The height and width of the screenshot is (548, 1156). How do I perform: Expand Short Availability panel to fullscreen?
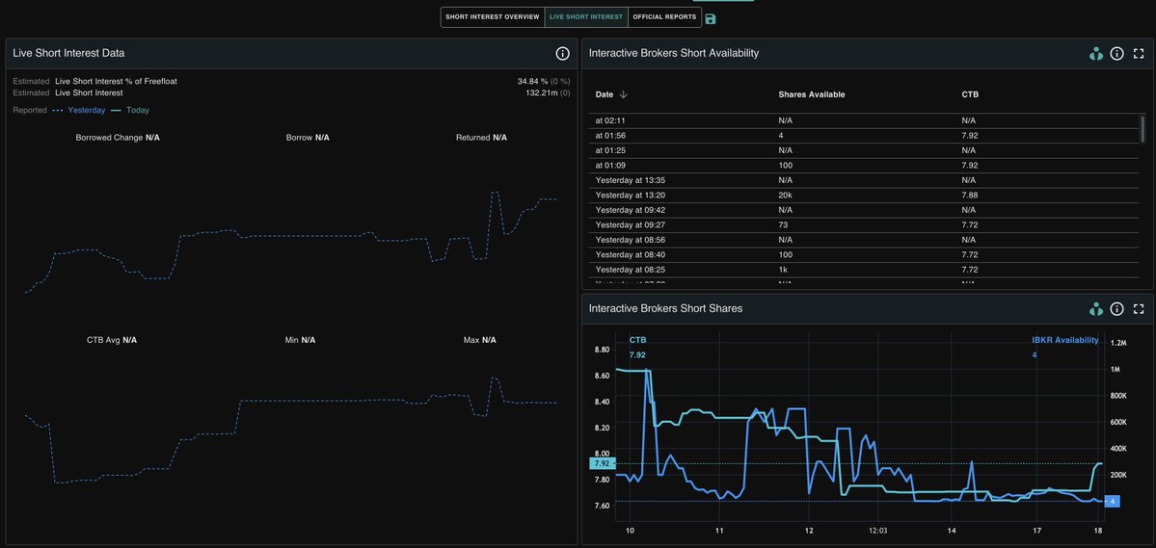tap(1139, 53)
